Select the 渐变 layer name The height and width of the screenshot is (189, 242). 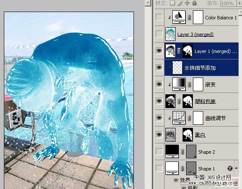(x=210, y=84)
